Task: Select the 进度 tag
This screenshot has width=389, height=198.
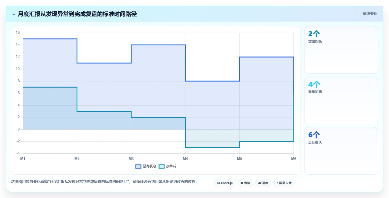Action: [x=263, y=183]
